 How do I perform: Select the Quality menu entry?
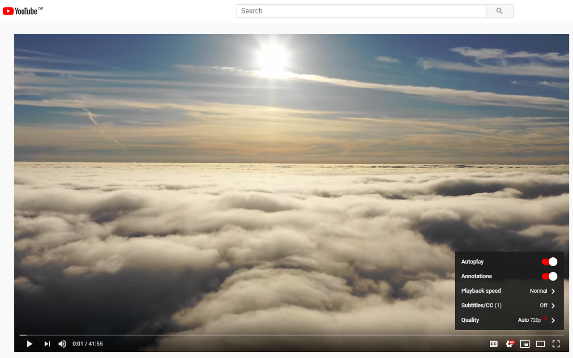tap(470, 320)
